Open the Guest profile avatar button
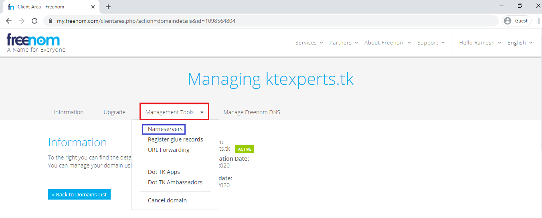Image resolution: width=542 pixels, height=218 pixels. pos(517,21)
